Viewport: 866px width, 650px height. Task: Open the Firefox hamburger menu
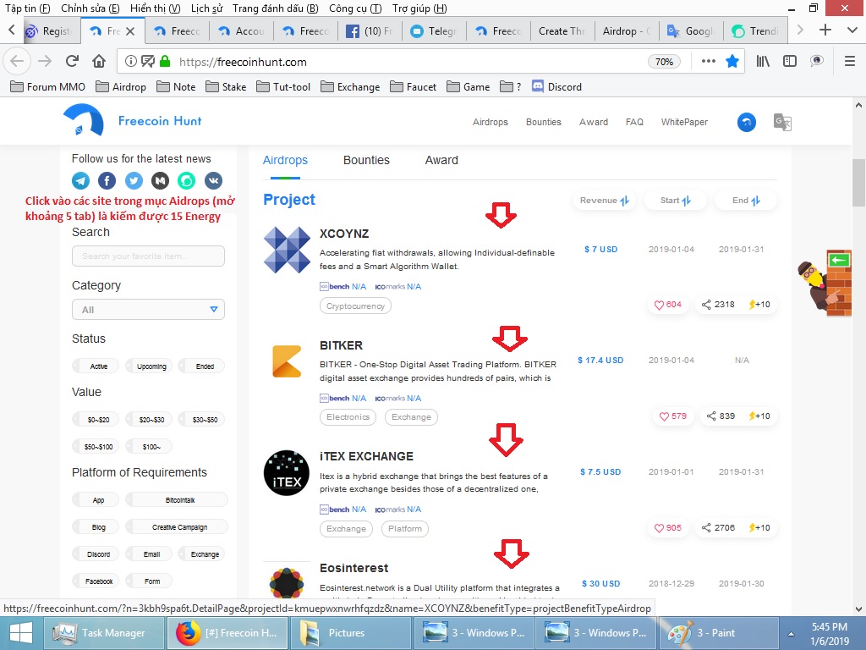[x=850, y=61]
